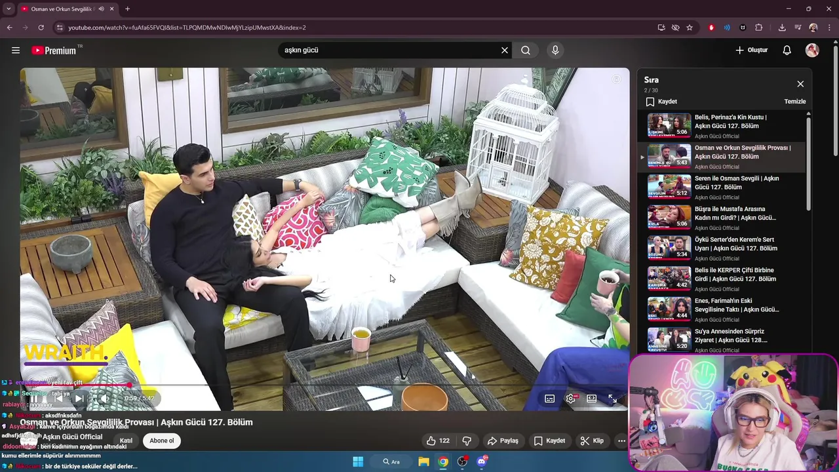Open a new browser tab
The image size is (839, 472).
[x=127, y=9]
